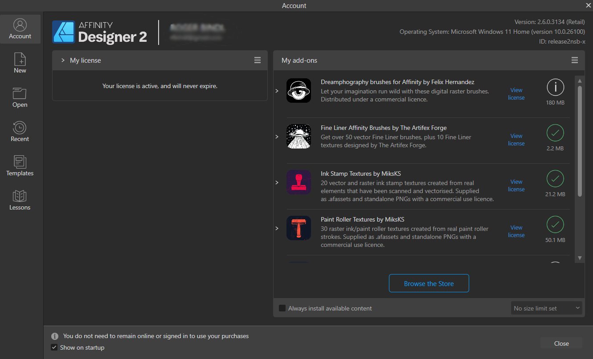Click Fine Liner Affinity Brushes title text
This screenshot has height=359, width=593.
coord(384,128)
